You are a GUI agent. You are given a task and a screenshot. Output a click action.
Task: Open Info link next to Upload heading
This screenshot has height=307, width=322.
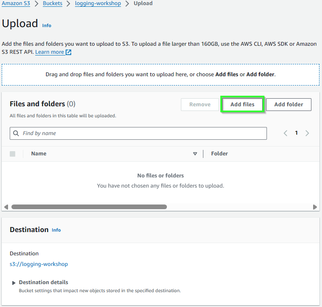coord(47,25)
